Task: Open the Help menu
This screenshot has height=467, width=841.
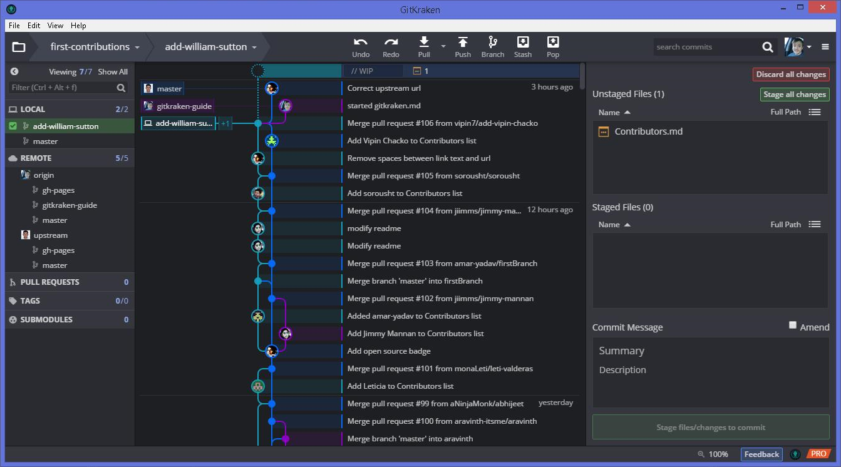Action: pyautogui.click(x=78, y=26)
